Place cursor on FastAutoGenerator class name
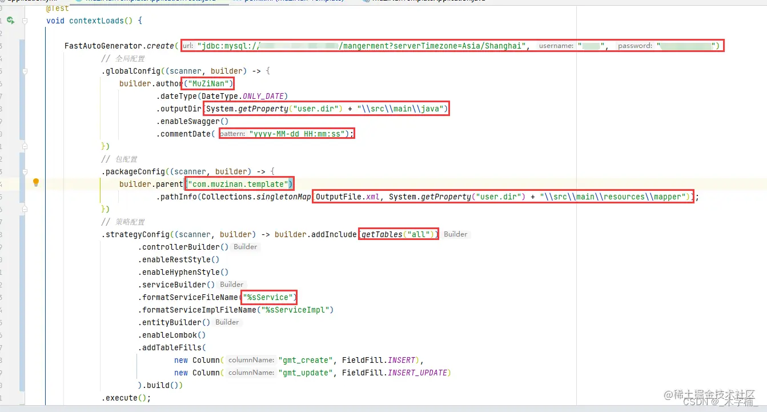This screenshot has width=767, height=412. pos(103,46)
